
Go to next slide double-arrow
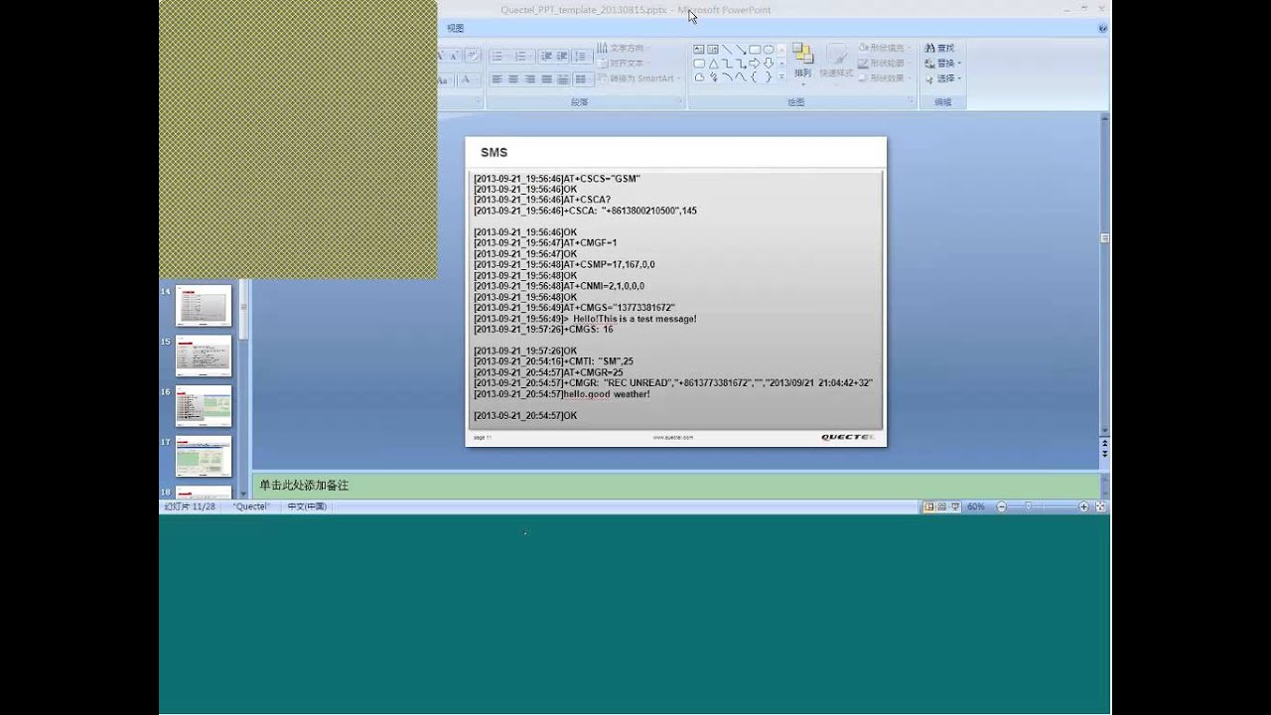tap(1105, 454)
